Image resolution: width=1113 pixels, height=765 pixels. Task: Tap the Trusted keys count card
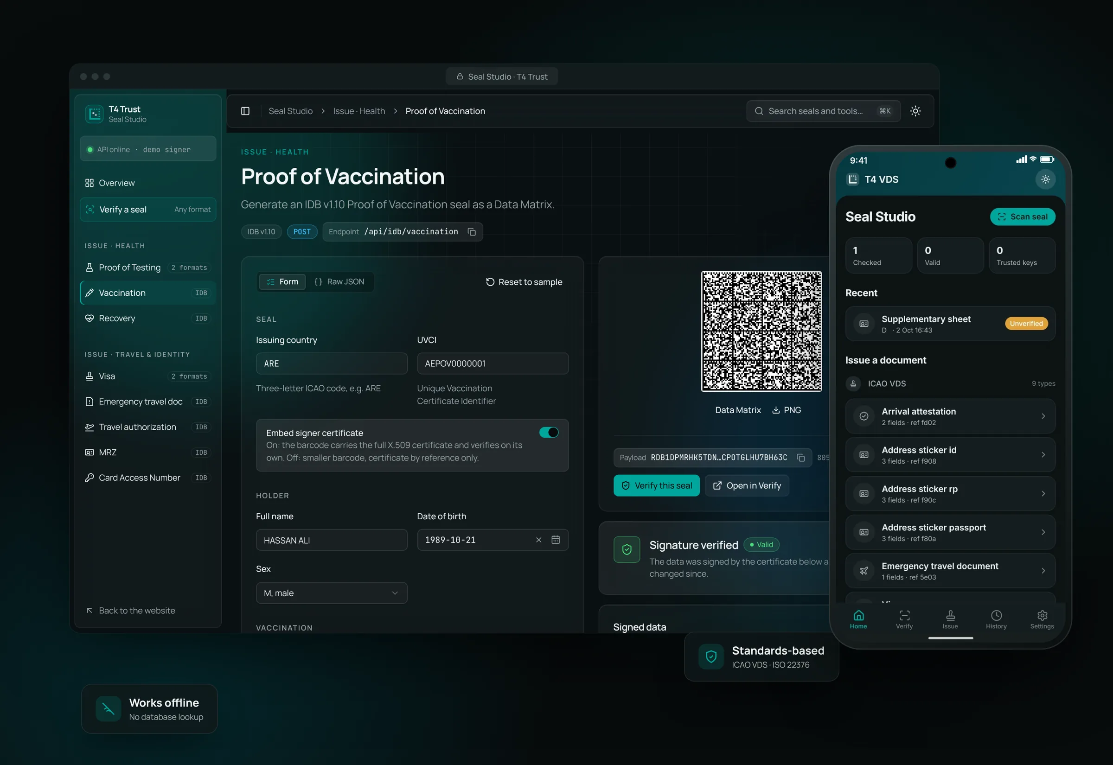(1022, 256)
